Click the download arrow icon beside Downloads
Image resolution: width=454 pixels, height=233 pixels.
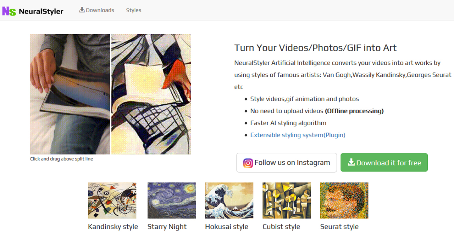click(82, 10)
